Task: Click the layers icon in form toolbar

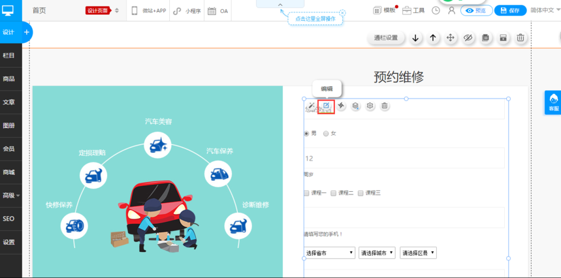Action: coord(355,106)
